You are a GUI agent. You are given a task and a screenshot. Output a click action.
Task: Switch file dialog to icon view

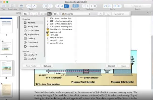[41, 14]
